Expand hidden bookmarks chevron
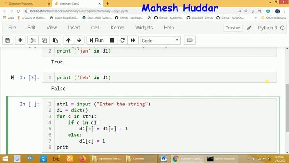Image resolution: width=289 pixels, height=163 pixels. [256, 18]
